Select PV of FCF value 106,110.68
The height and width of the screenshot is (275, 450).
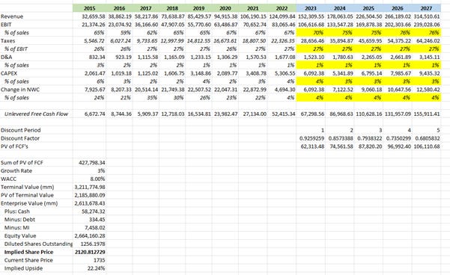(x=427, y=146)
